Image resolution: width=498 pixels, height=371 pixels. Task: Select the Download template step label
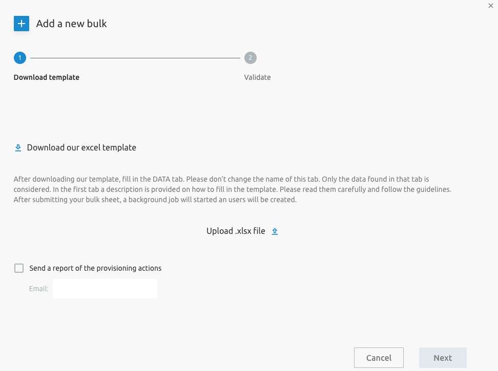[x=47, y=77]
